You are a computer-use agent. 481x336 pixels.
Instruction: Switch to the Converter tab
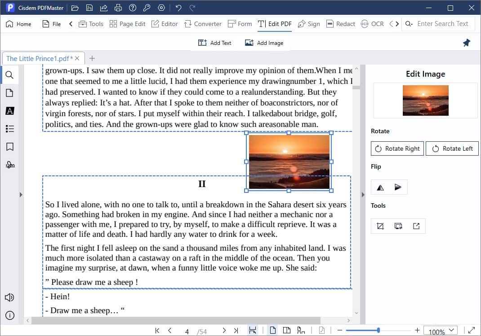[203, 24]
